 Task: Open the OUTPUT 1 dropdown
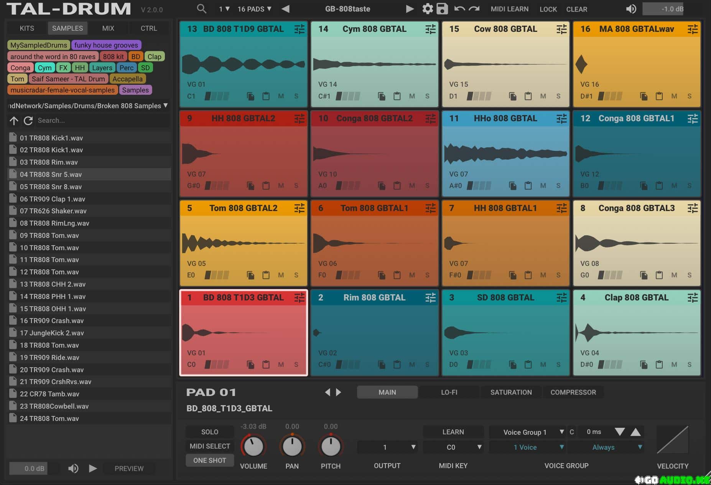[x=387, y=447]
